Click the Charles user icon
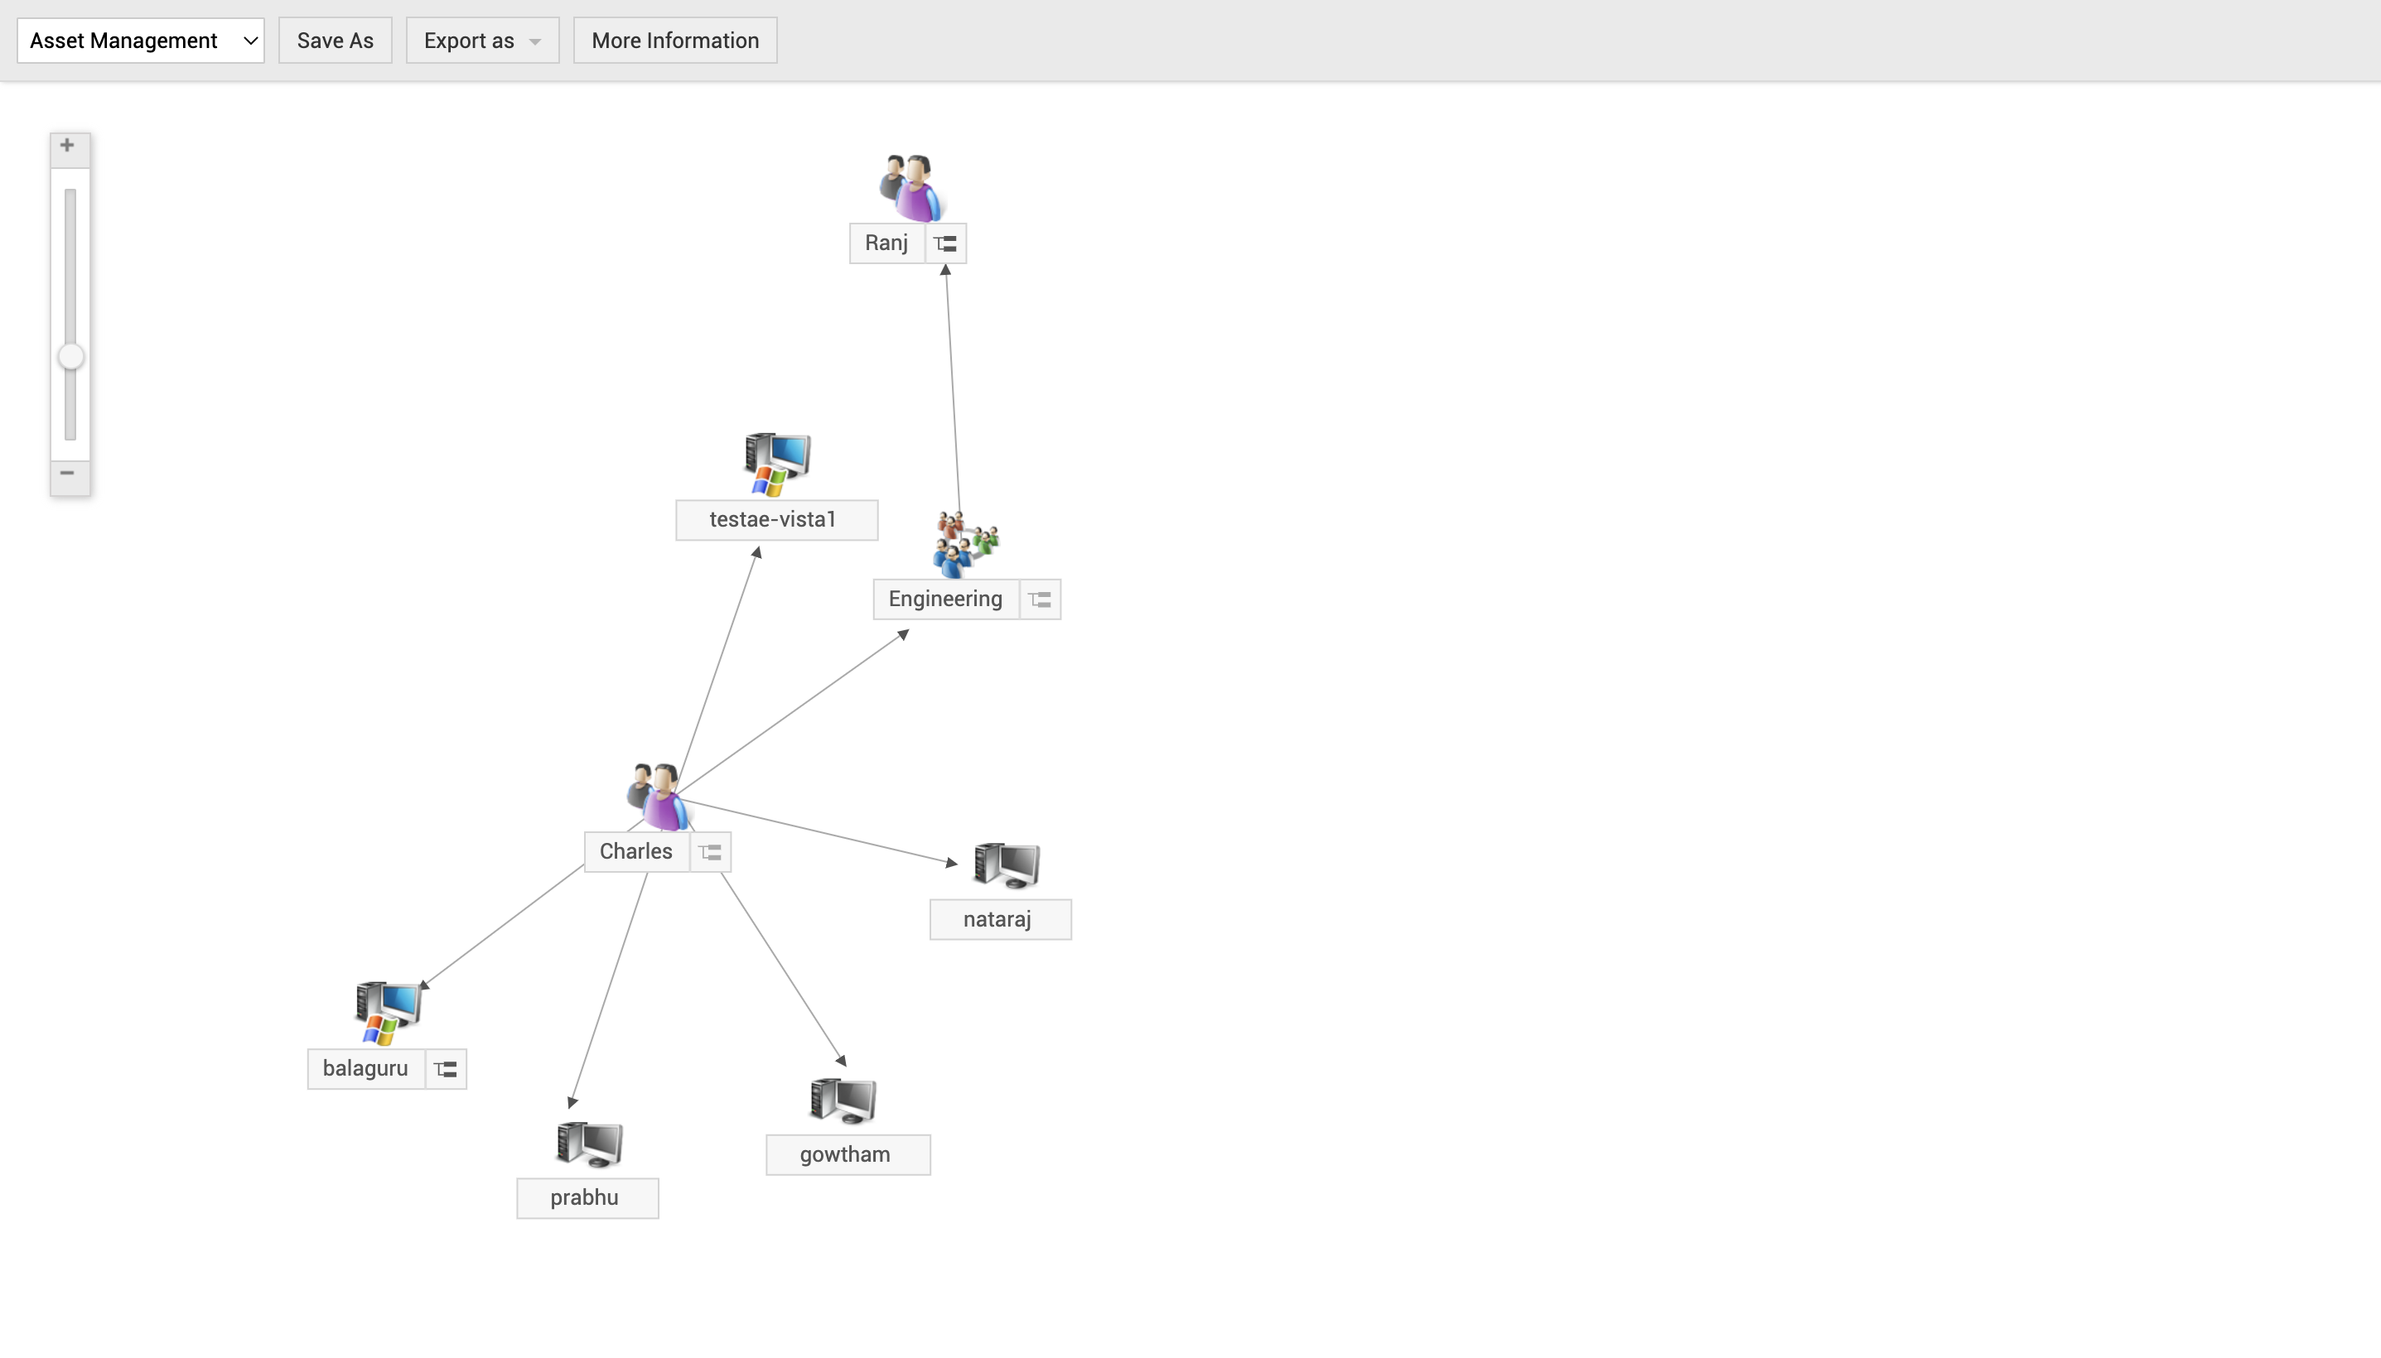This screenshot has width=2381, height=1358. tap(659, 796)
